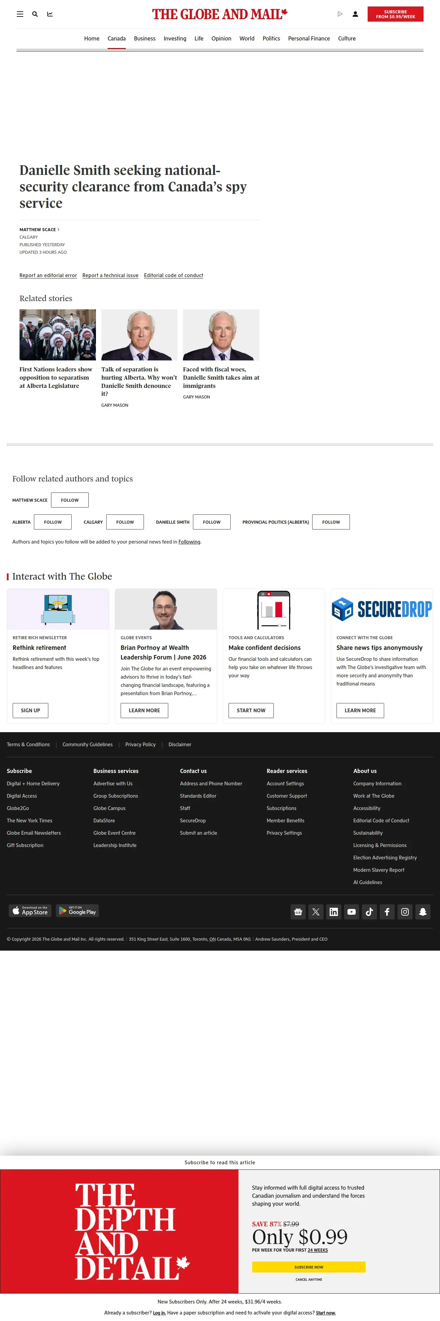The width and height of the screenshot is (440, 1321).
Task: Click the play/listen icon in header
Action: click(340, 14)
